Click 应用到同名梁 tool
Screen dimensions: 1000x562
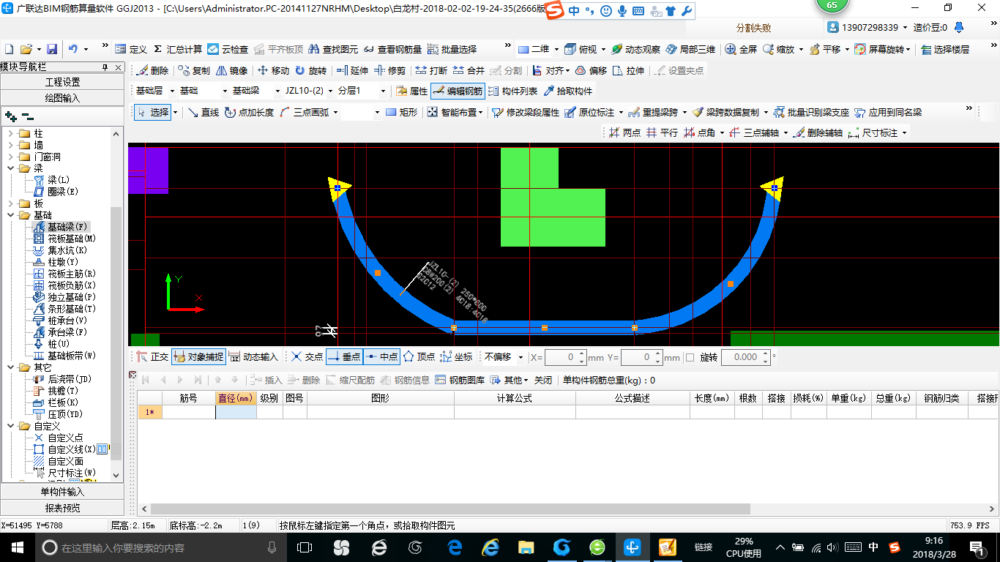pos(888,113)
